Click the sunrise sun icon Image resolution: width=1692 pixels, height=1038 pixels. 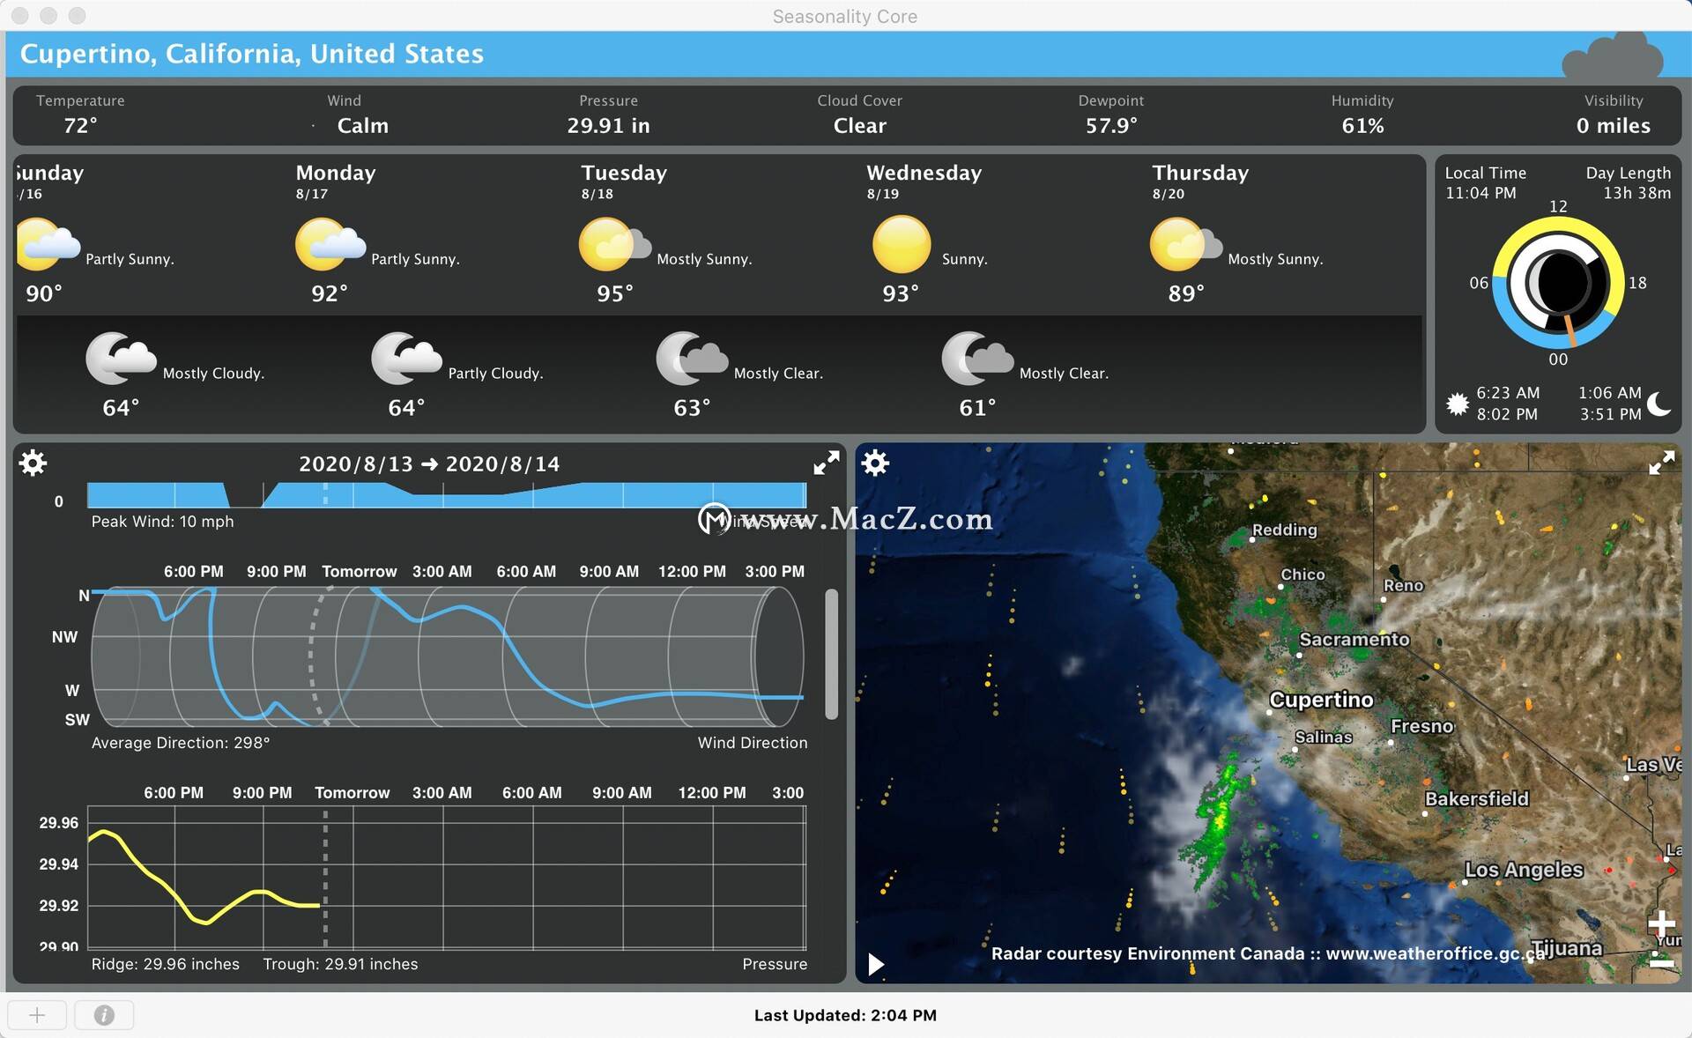[1458, 404]
